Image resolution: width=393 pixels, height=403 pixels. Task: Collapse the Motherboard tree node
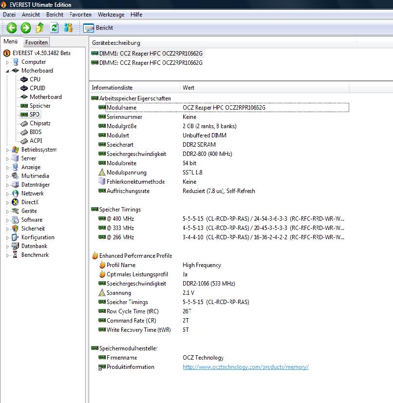(x=7, y=71)
